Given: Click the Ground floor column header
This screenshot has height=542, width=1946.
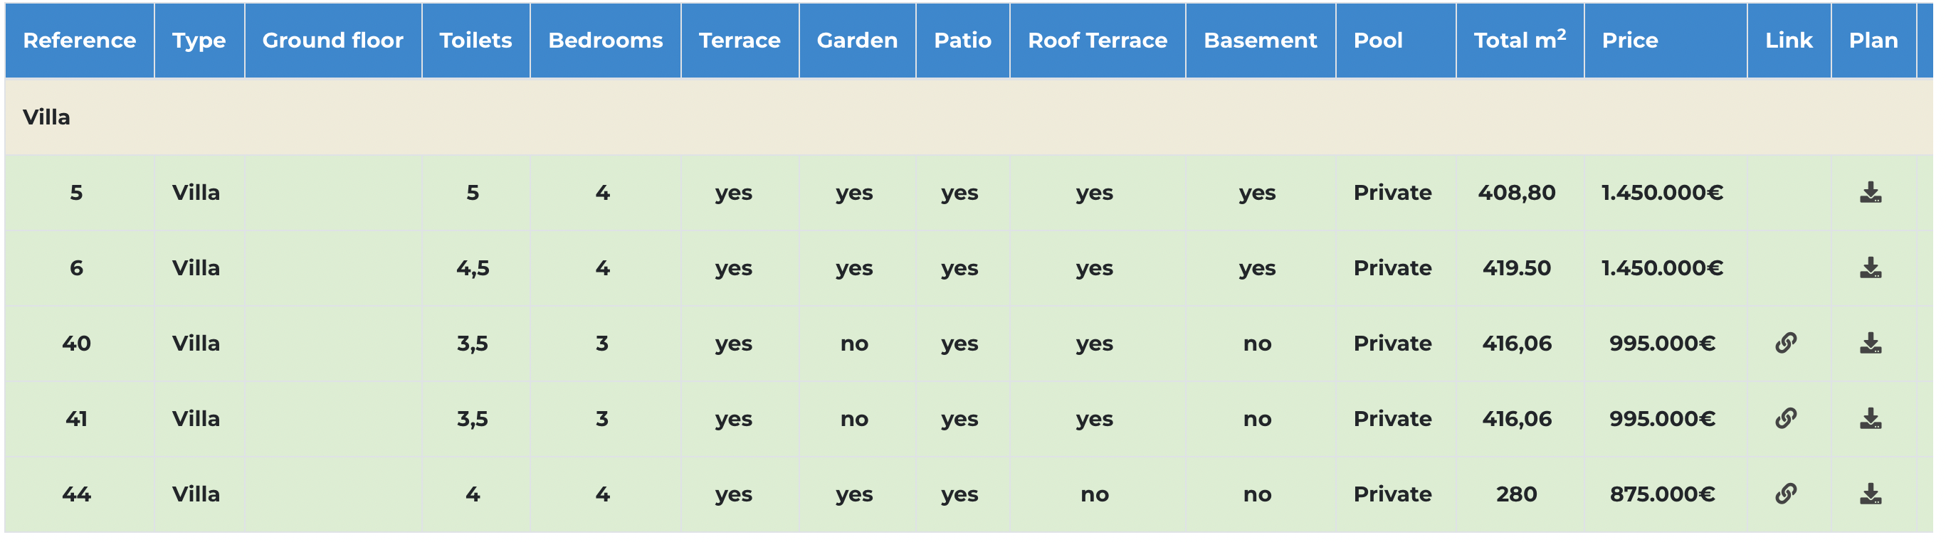Looking at the screenshot, I should (x=333, y=40).
